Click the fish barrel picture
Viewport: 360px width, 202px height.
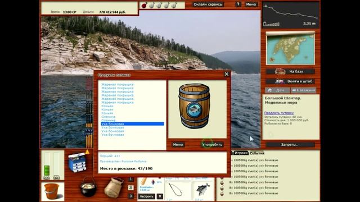tap(194, 106)
